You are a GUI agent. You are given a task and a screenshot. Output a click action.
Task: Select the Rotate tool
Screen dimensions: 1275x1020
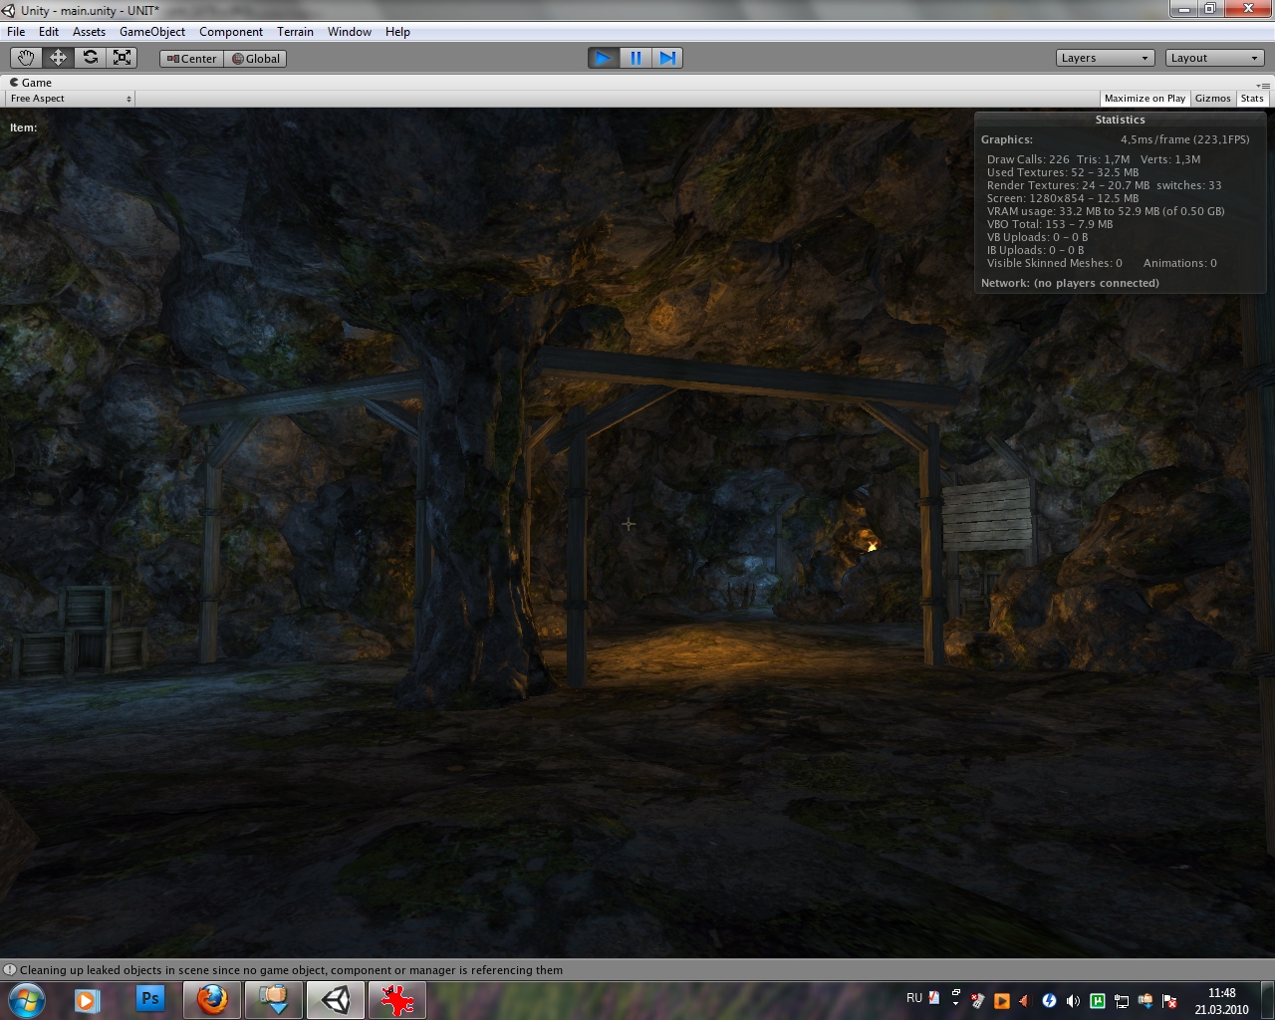(x=91, y=58)
